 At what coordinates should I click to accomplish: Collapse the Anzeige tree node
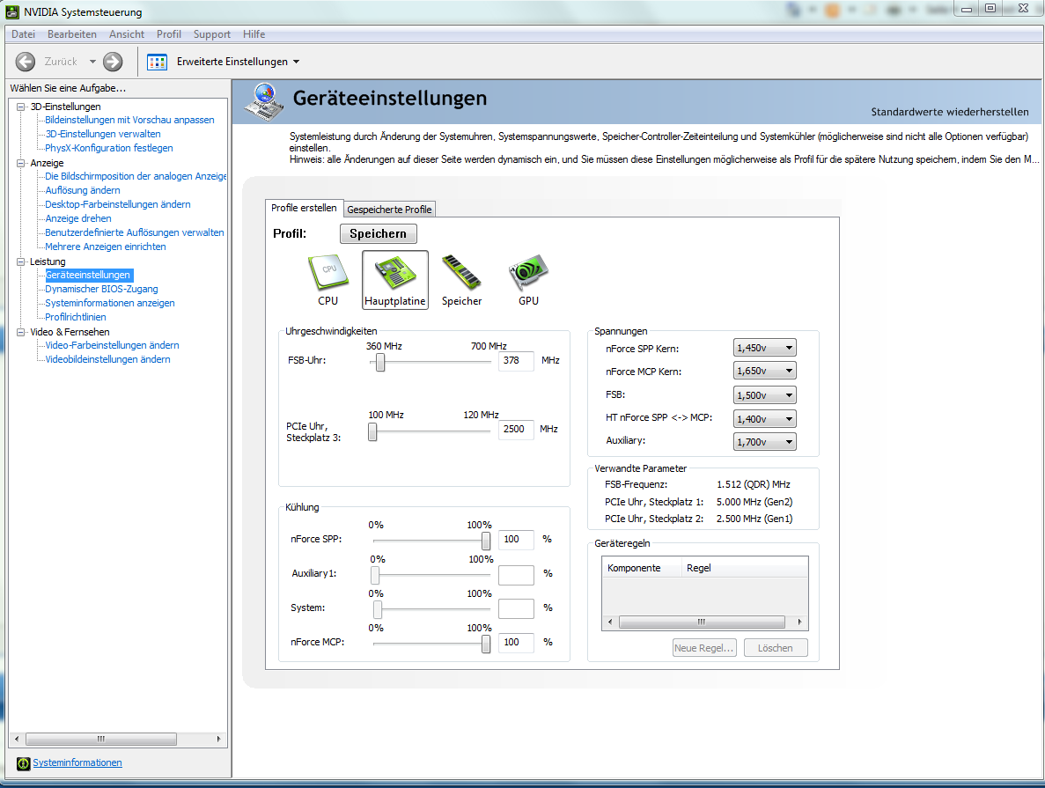(21, 163)
